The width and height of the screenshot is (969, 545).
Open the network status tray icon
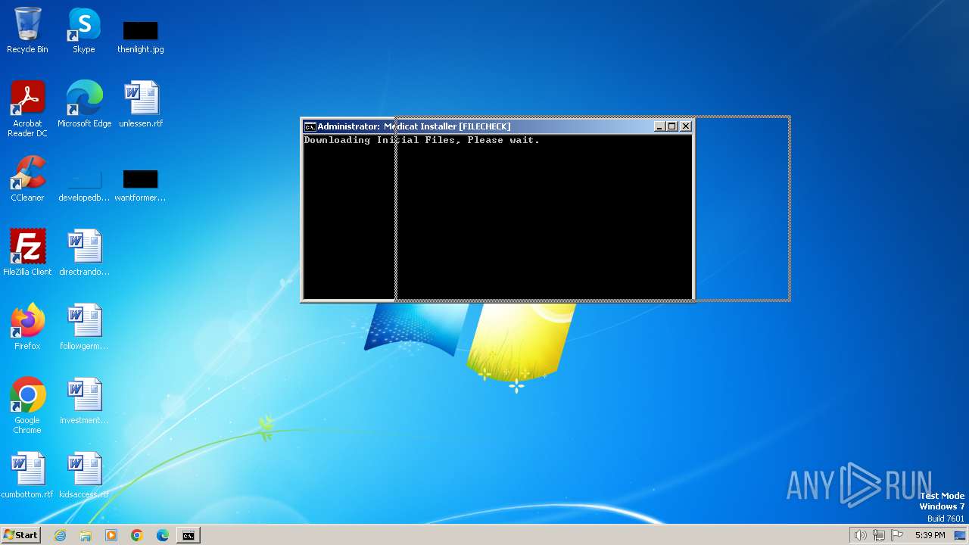point(879,535)
